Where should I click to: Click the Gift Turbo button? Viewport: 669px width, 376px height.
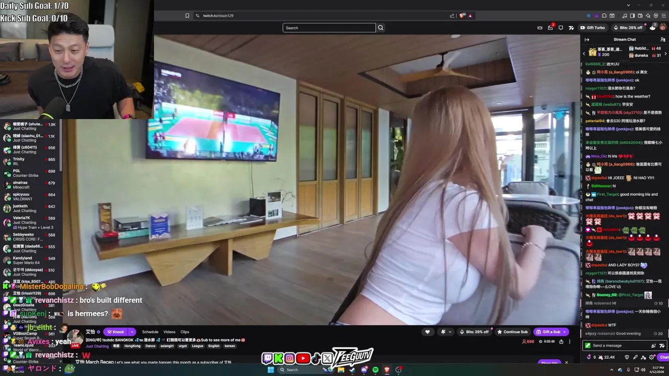pos(593,28)
